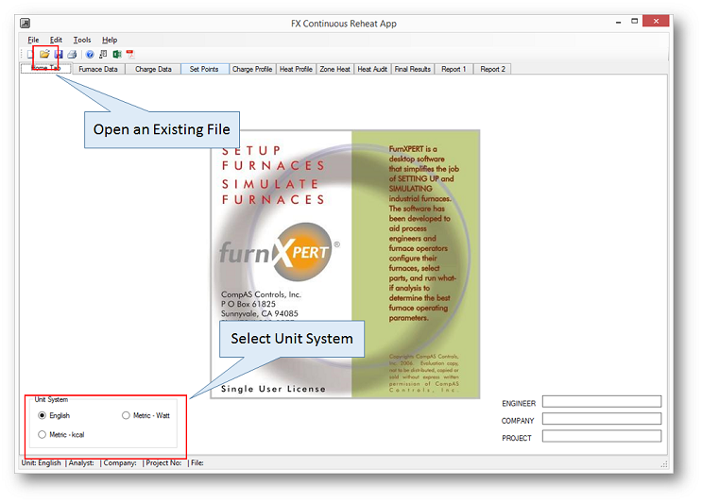Export to PDF via the red icon
This screenshot has height=502, width=702.
(x=130, y=54)
